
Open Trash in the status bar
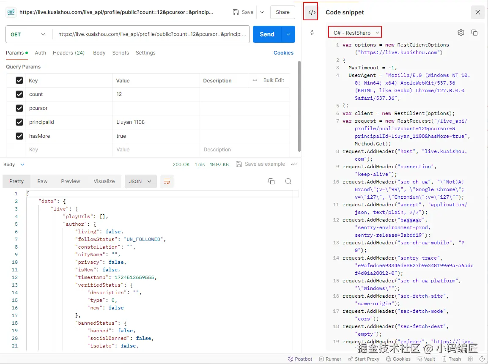tap(452, 359)
